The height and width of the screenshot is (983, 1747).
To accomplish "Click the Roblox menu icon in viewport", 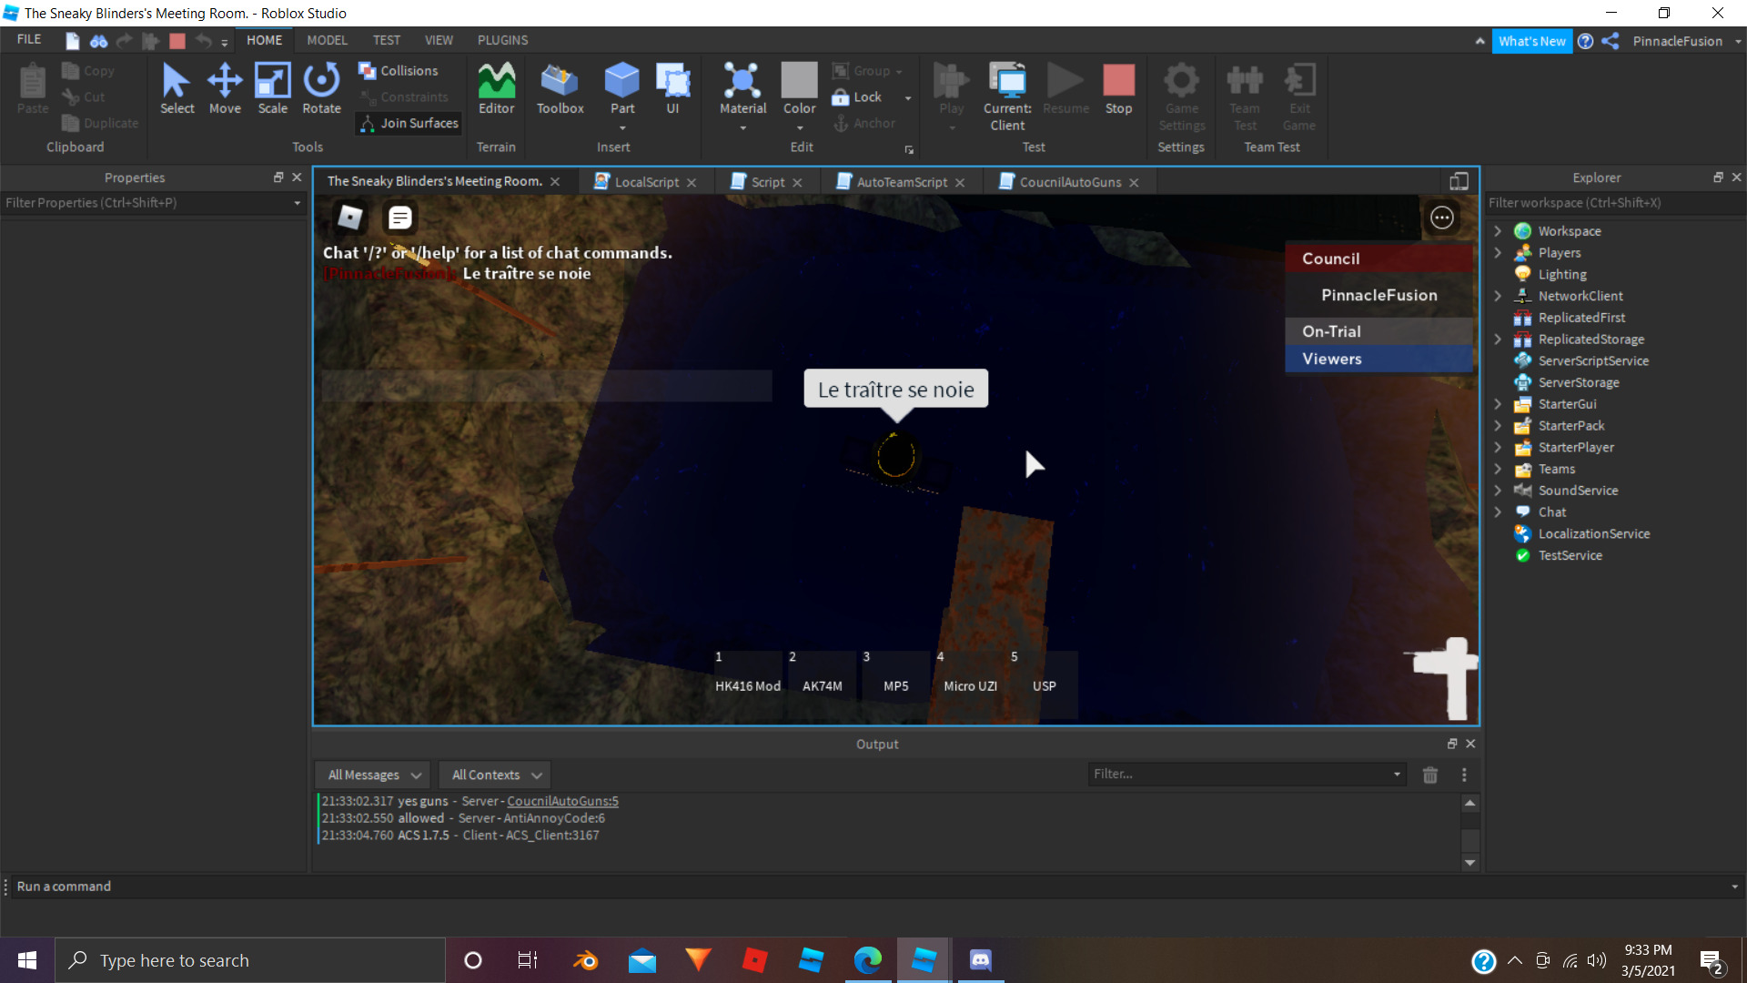I will pyautogui.click(x=350, y=218).
